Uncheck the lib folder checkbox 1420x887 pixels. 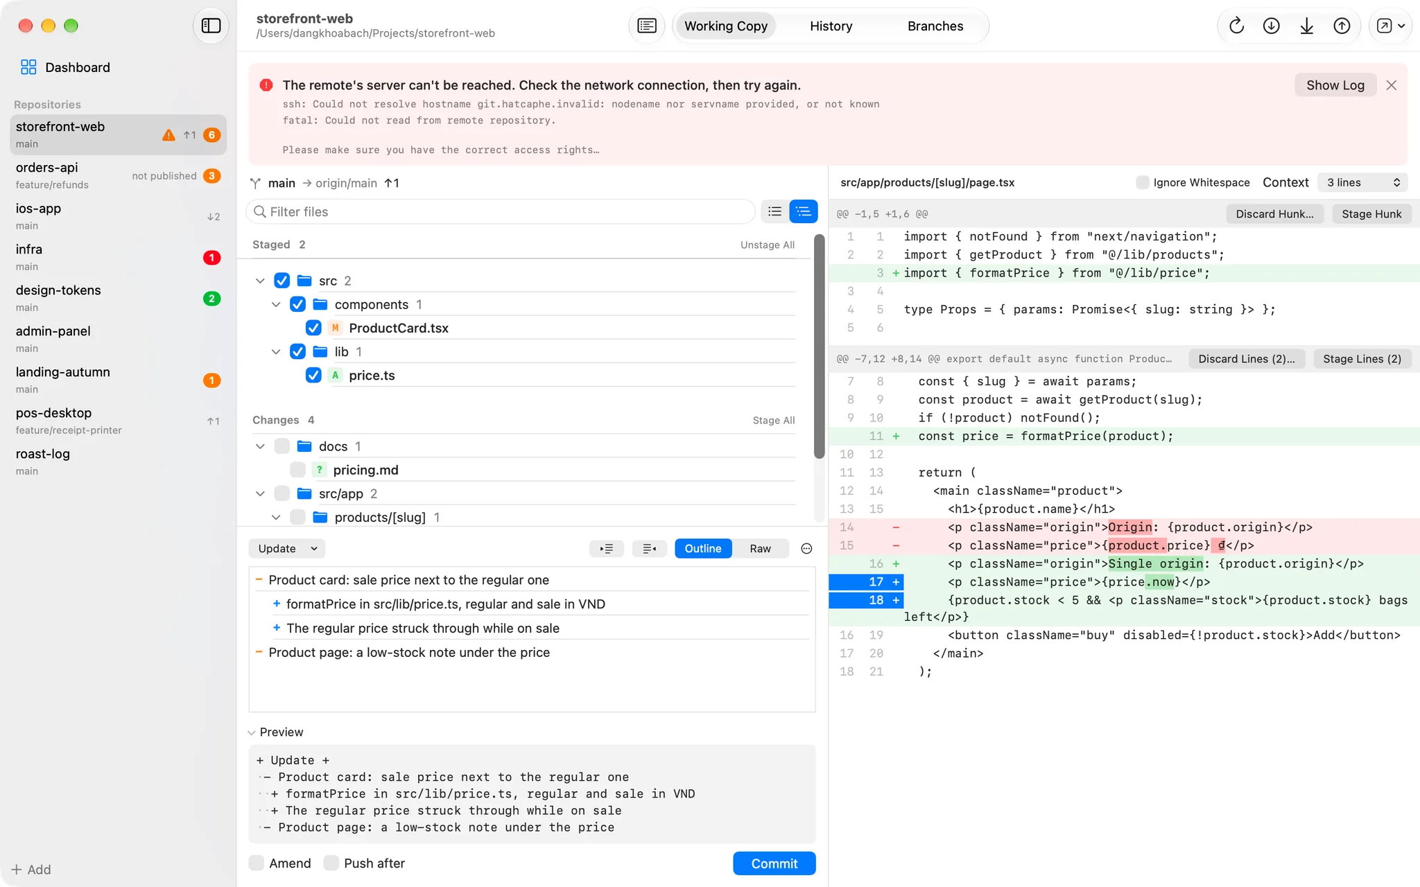[x=297, y=351]
